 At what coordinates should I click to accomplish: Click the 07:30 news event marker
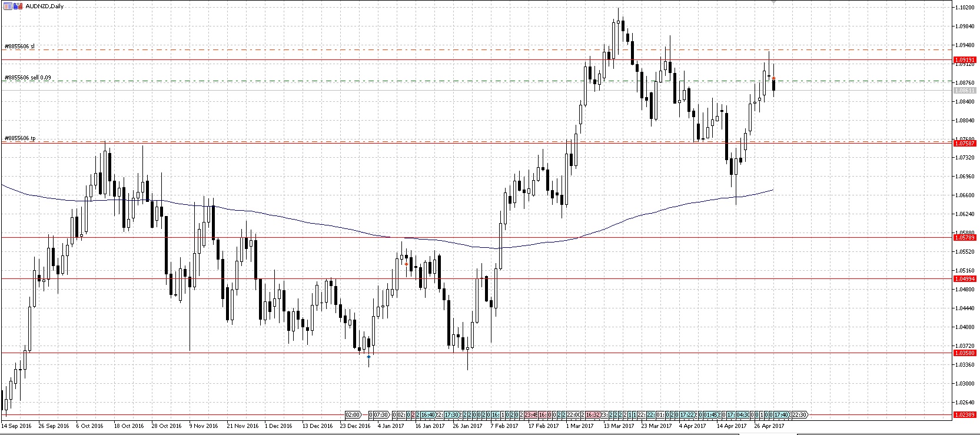[x=381, y=414]
